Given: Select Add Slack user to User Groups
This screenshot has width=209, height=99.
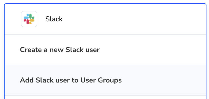Looking at the screenshot, I should 105,80.
